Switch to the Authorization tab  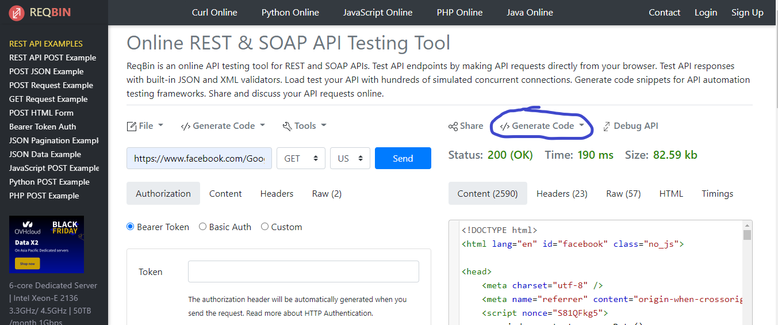[163, 193]
